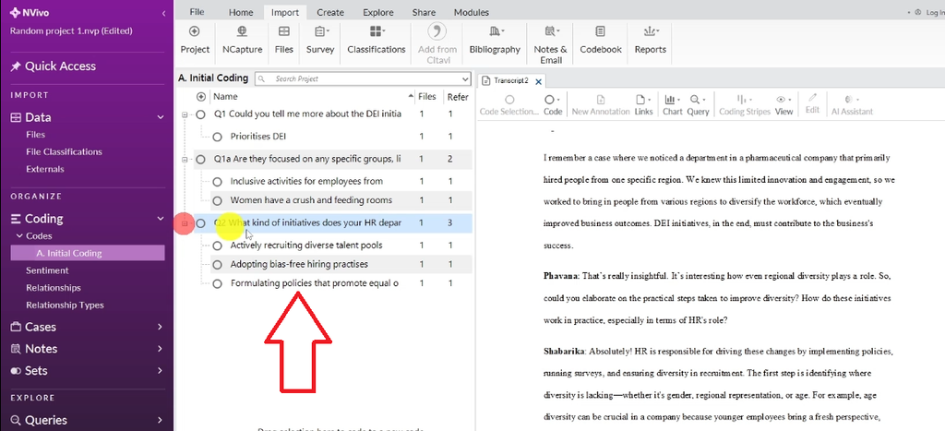The image size is (945, 431).
Task: Click the Quick Access pin
Action: pos(16,66)
